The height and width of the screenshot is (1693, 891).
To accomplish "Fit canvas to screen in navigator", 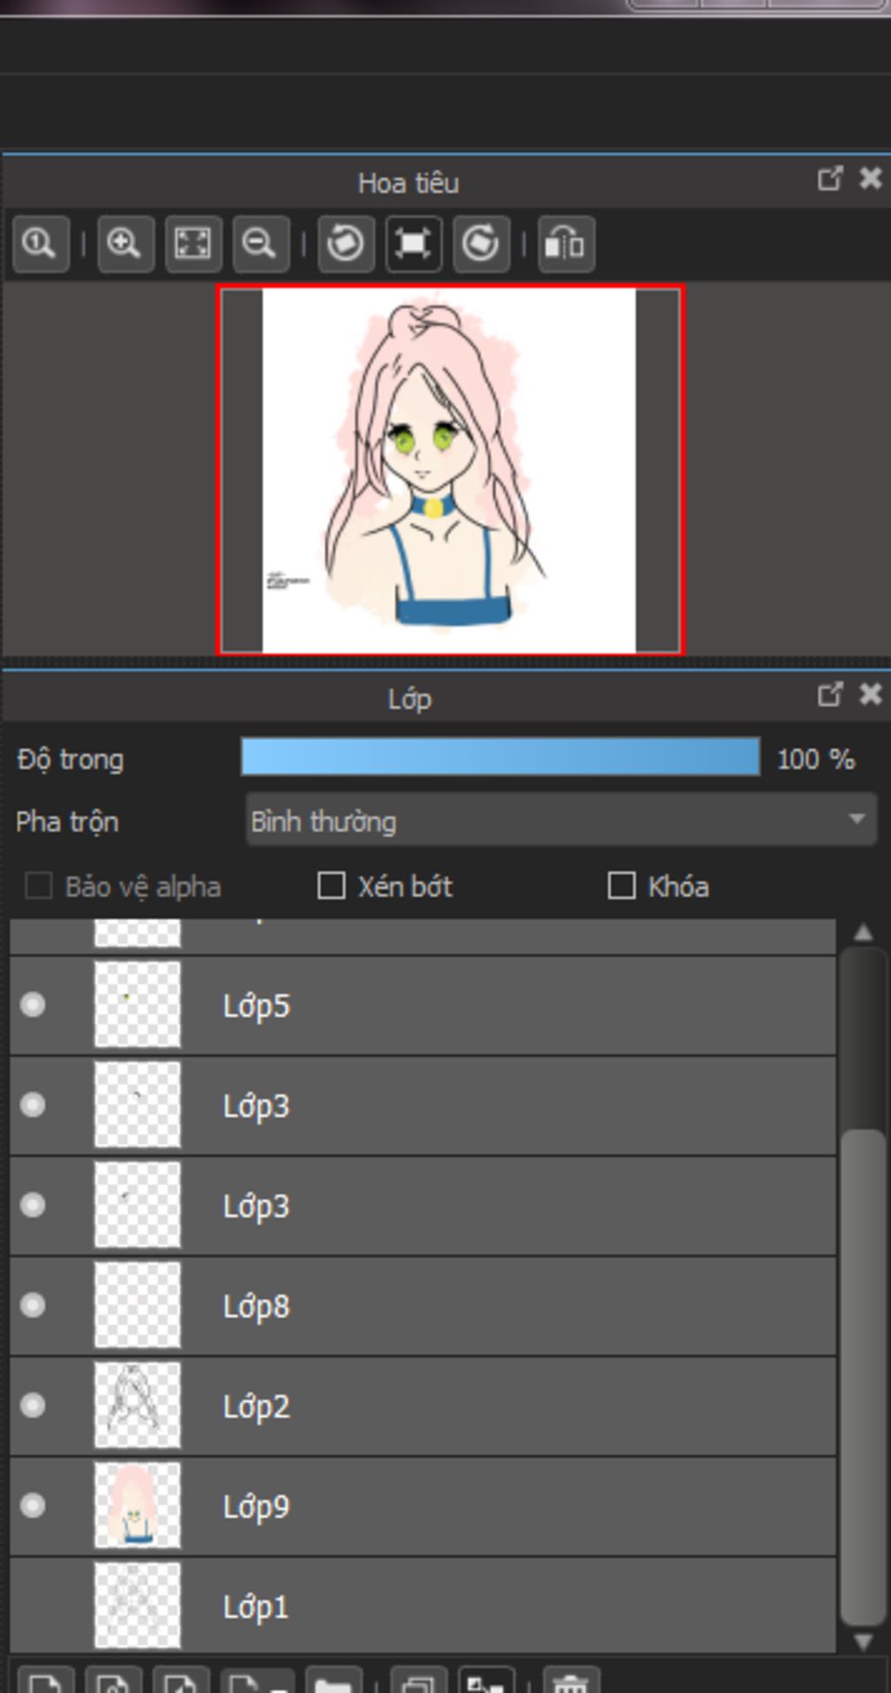I will pos(193,244).
